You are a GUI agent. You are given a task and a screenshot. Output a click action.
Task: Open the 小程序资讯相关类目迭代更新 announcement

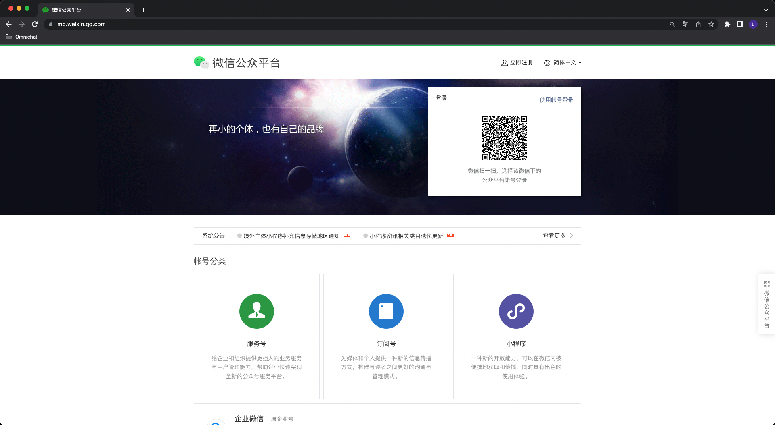406,236
